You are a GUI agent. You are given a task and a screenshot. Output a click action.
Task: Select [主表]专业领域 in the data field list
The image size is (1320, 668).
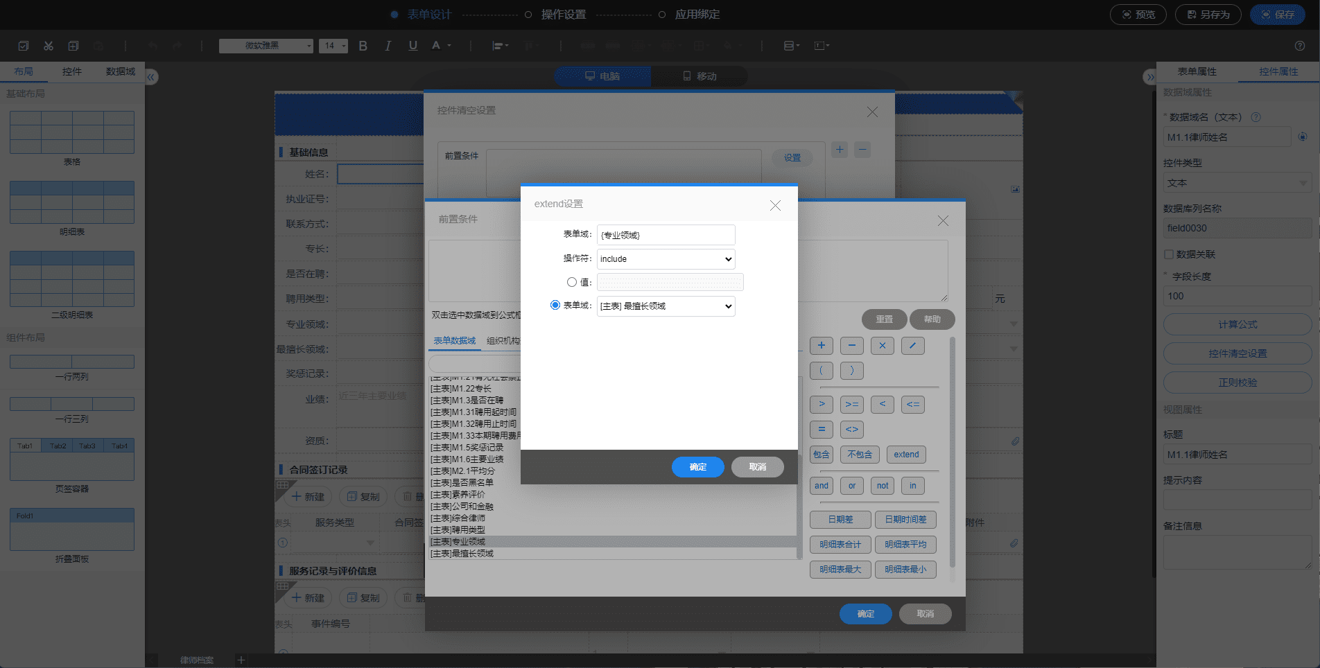pos(613,542)
